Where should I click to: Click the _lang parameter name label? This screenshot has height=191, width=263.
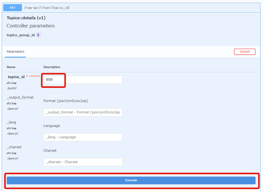[x=12, y=122]
